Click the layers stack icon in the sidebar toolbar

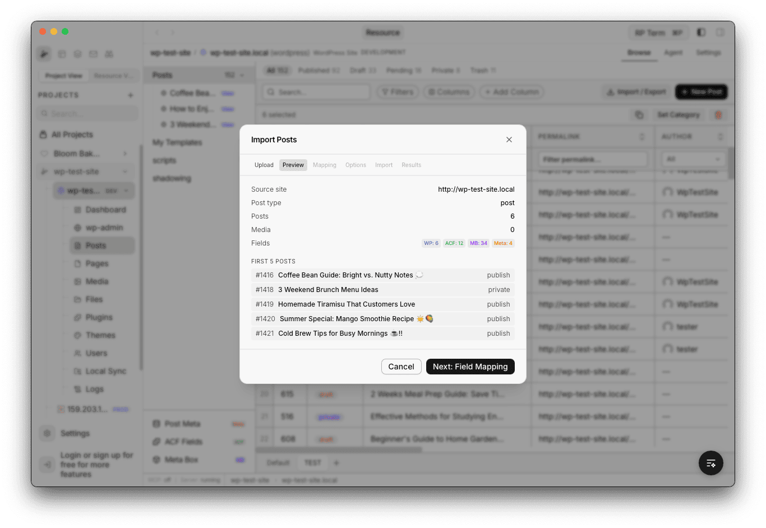pos(77,53)
